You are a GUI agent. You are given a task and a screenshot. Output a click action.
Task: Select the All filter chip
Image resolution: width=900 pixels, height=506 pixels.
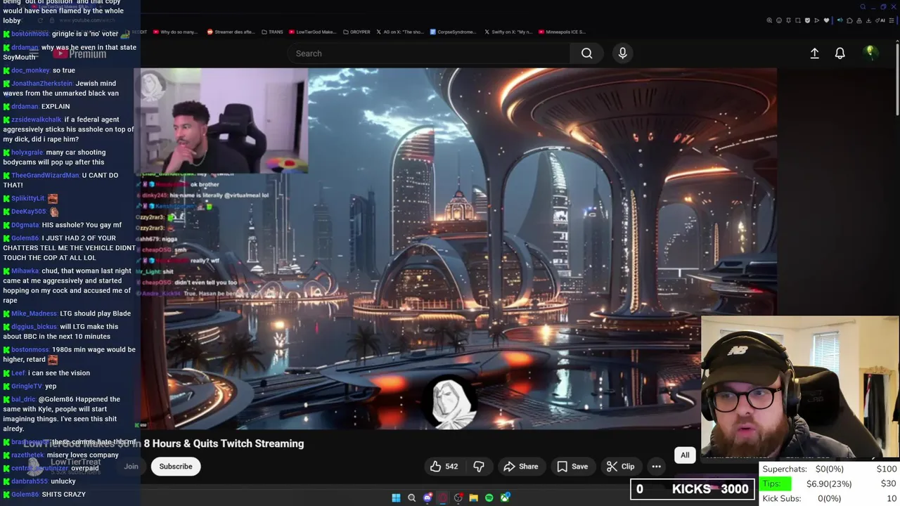[x=685, y=455]
